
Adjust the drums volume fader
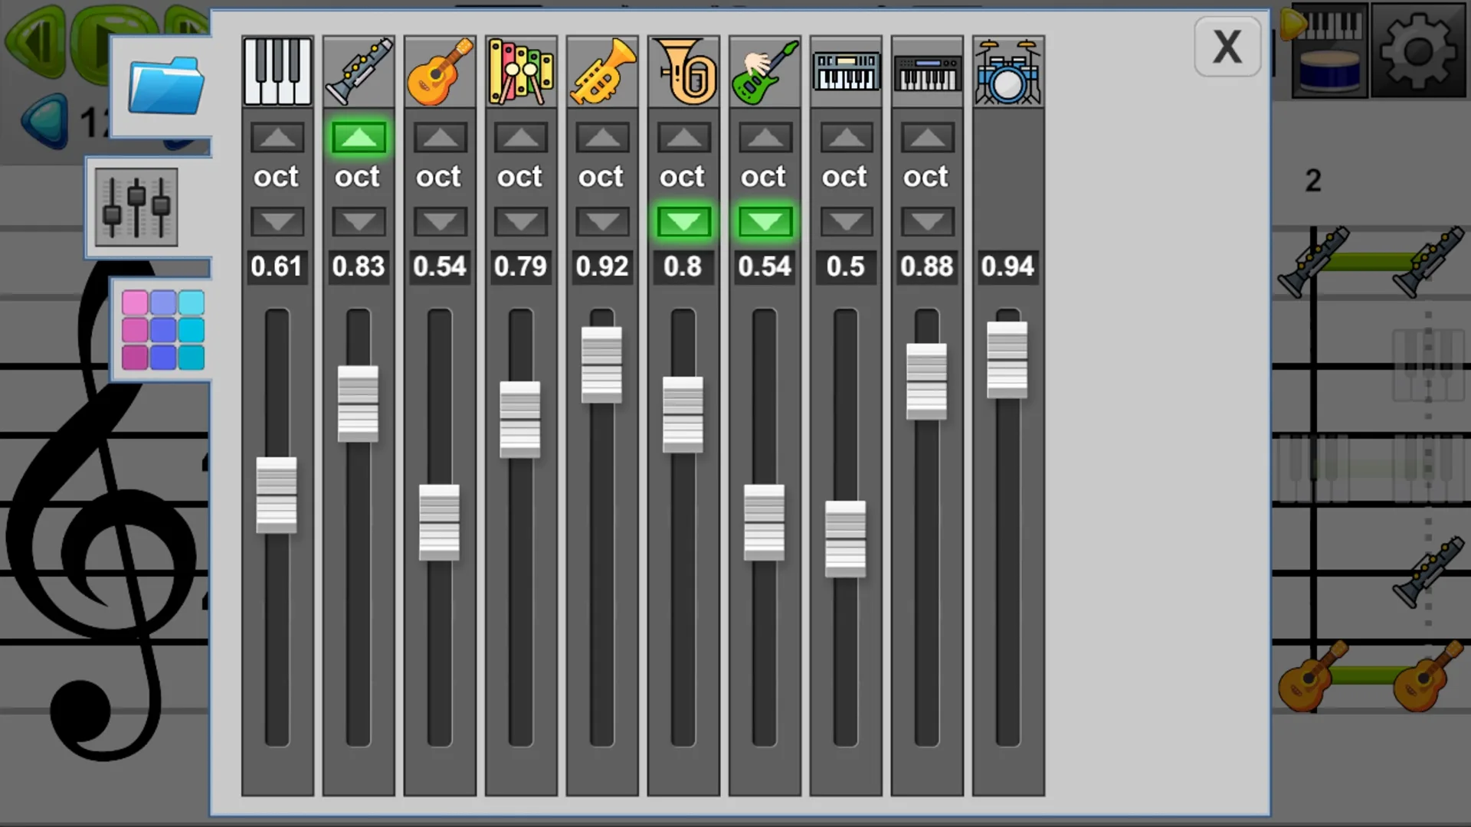coord(1007,360)
